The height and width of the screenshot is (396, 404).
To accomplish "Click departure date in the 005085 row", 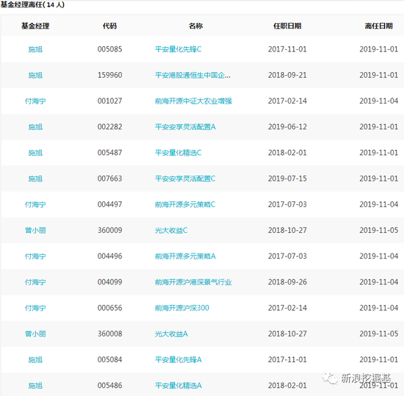I will [379, 49].
